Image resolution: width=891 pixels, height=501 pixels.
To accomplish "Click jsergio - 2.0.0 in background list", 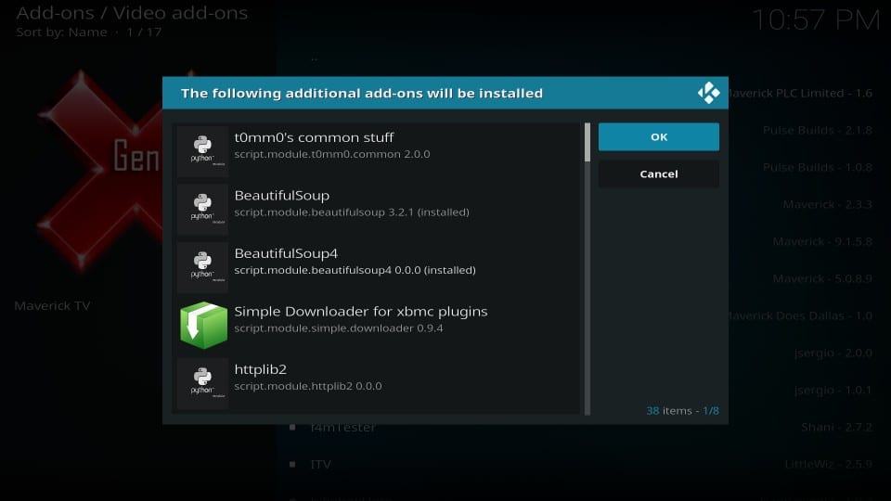I will pos(833,353).
